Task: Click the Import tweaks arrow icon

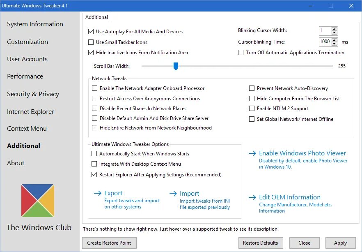Action: [x=172, y=193]
